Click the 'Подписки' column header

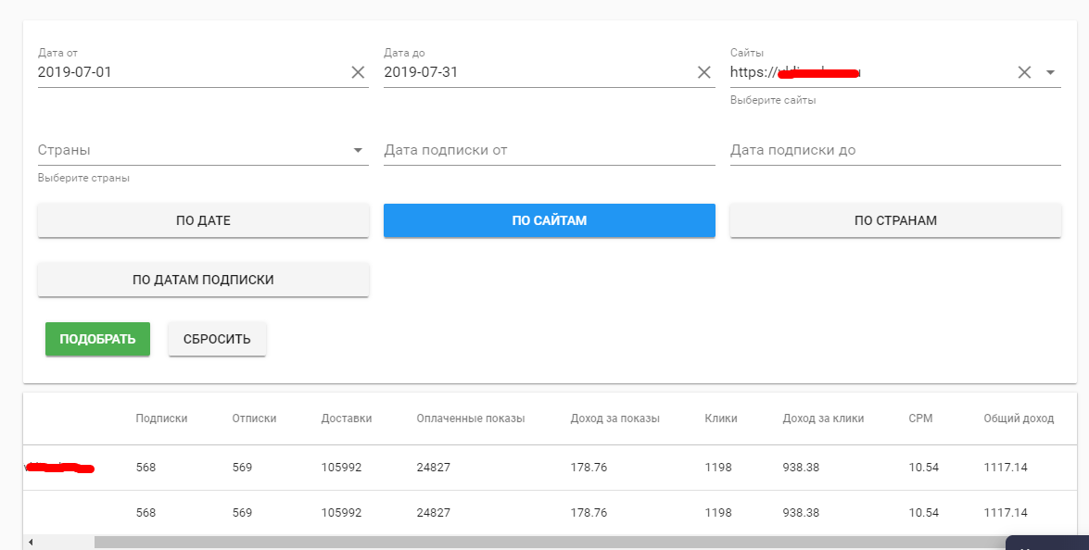click(x=161, y=419)
